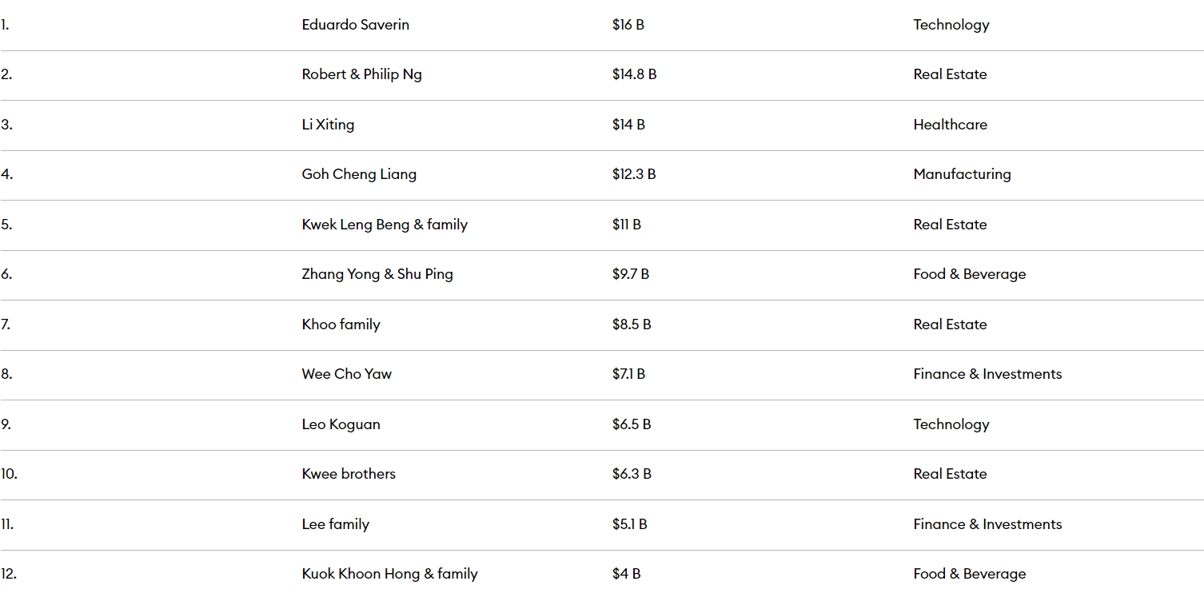Screen dimensions: 1204x597
Task: Click the name Wee Cho Yaw
Action: pos(346,374)
